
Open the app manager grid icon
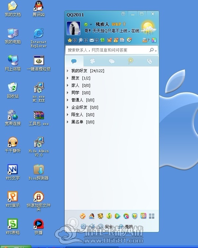(152, 216)
